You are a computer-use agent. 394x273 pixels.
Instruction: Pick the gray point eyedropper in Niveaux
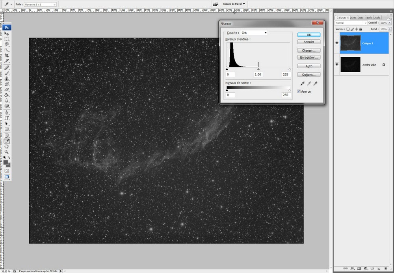click(309, 83)
